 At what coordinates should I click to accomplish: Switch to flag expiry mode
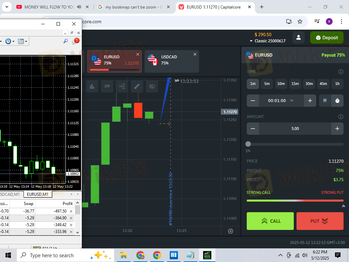tap(325, 101)
